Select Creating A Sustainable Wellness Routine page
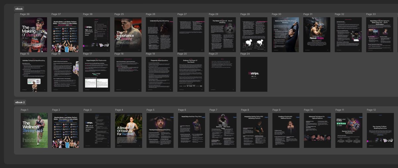 tap(286, 130)
